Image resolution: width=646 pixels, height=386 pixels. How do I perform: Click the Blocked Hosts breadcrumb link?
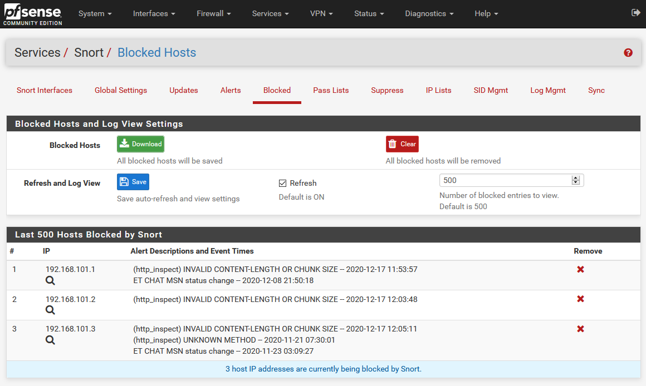point(157,53)
